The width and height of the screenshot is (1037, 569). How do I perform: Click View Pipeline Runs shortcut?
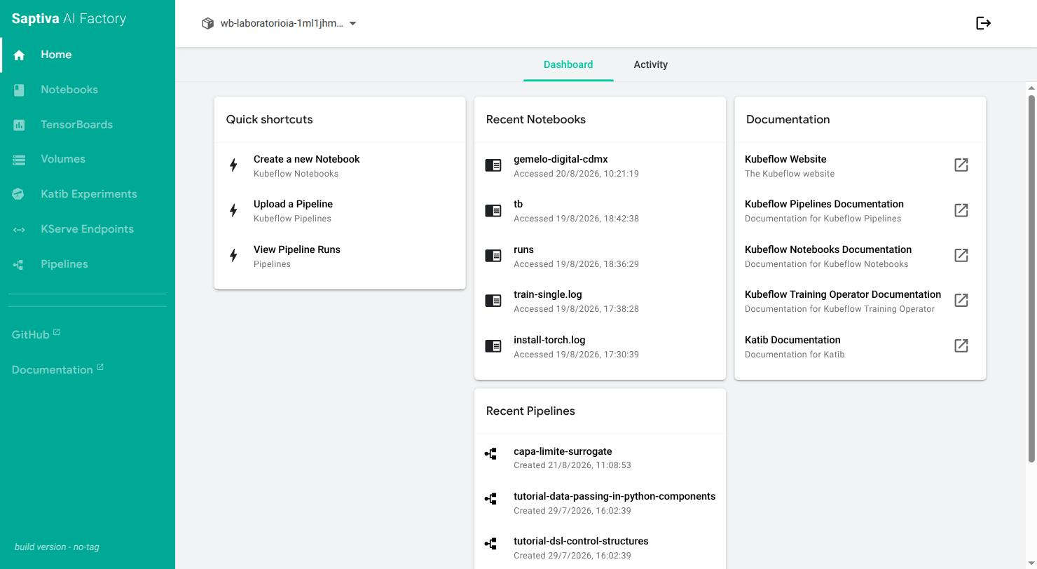pos(340,256)
